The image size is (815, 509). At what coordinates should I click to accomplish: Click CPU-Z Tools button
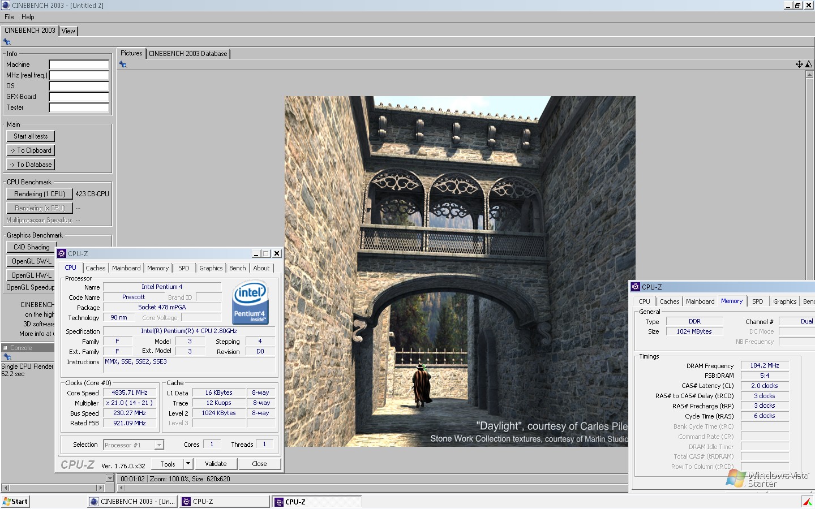coord(168,464)
